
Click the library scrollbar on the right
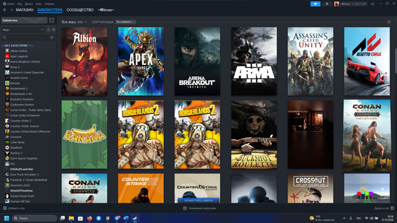point(396,61)
